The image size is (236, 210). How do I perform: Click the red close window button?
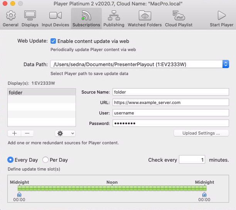[x=5, y=3]
